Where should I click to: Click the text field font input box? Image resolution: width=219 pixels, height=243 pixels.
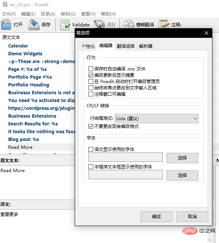coord(125,174)
